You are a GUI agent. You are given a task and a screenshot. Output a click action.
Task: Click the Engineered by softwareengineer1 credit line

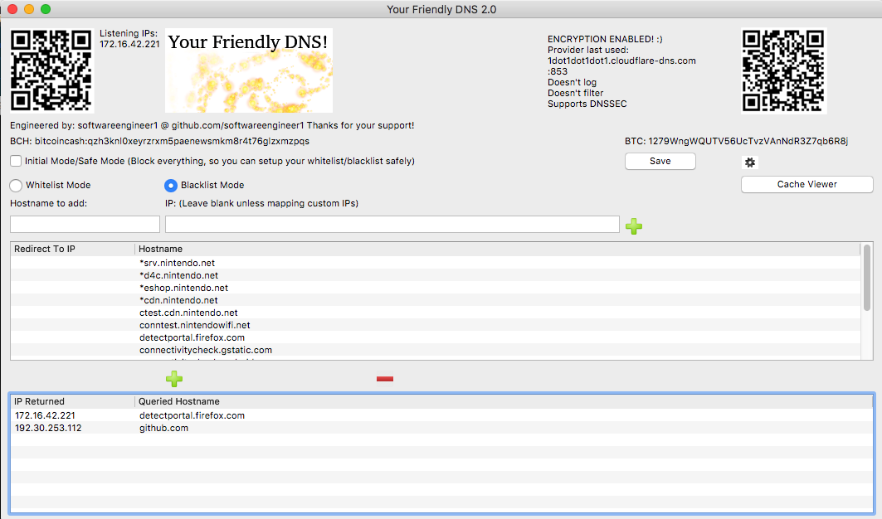(x=212, y=125)
